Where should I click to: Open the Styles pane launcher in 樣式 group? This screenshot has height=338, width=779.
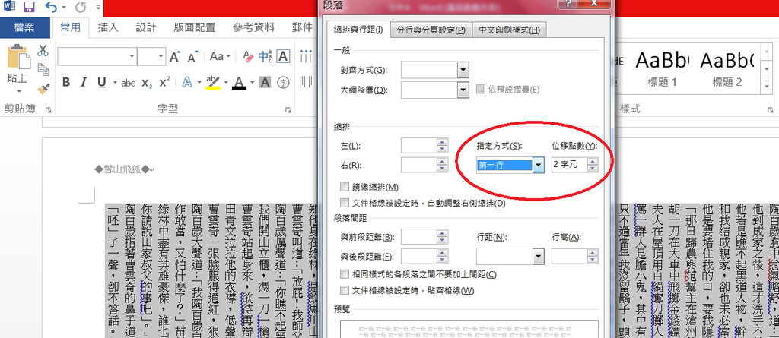[770, 109]
